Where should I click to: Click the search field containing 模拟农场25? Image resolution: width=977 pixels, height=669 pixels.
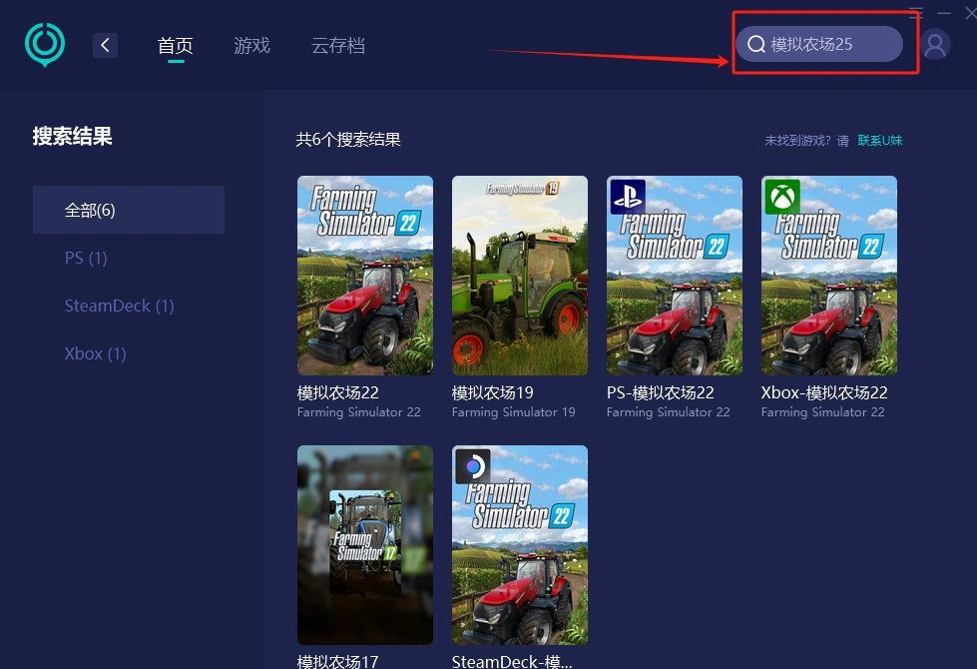click(818, 44)
